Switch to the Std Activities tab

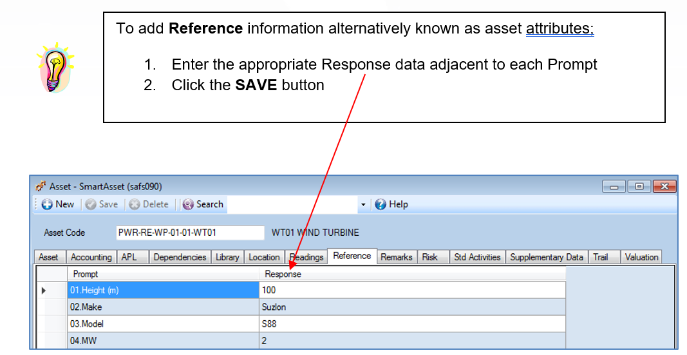tap(477, 257)
